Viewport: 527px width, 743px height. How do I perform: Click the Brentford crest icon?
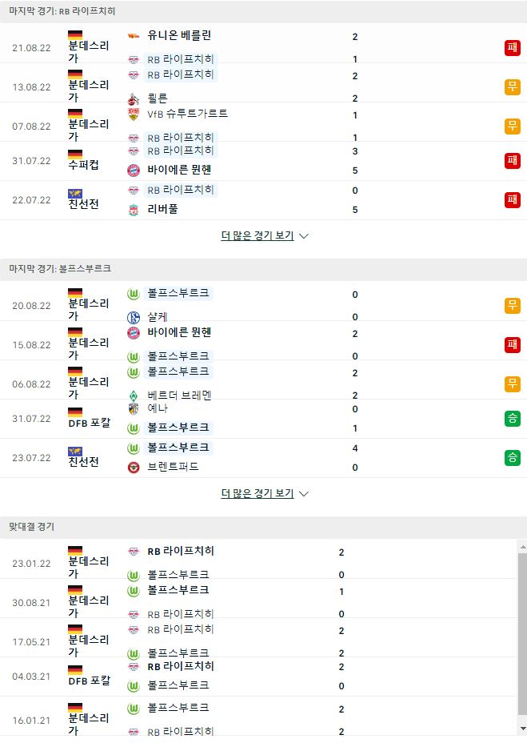click(134, 468)
